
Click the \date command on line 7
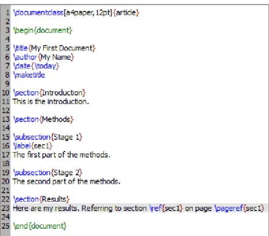(22, 66)
